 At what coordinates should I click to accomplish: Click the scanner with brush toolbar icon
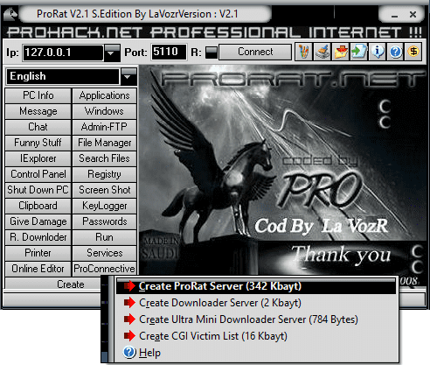pos(322,53)
